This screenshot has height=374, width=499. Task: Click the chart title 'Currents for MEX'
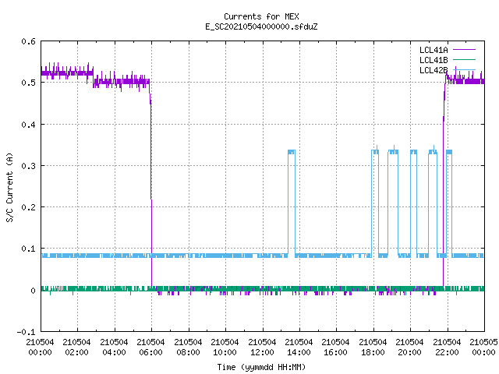(261, 16)
